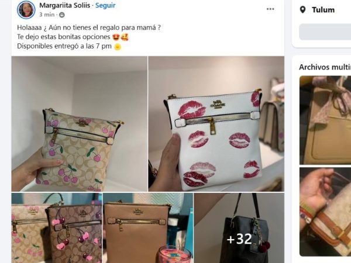Open the cherry print Coach bag photo
The height and width of the screenshot is (263, 351).
pos(80,124)
